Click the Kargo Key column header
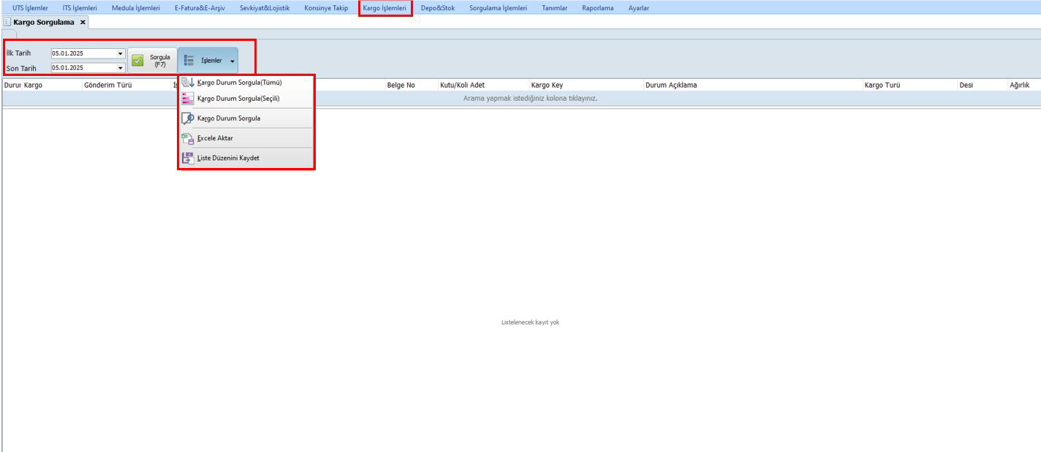This screenshot has height=452, width=1041. point(546,85)
